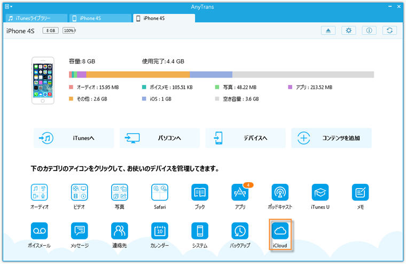Click the eject device icon
Image resolution: width=406 pixels, height=264 pixels.
[x=328, y=30]
